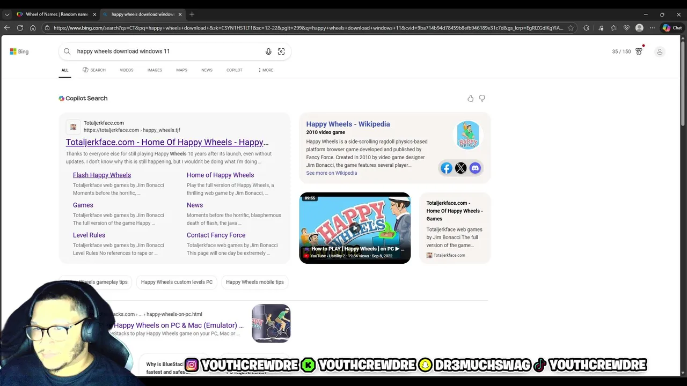Click the search magnifier icon in the Bing box
The height and width of the screenshot is (386, 687).
point(67,51)
